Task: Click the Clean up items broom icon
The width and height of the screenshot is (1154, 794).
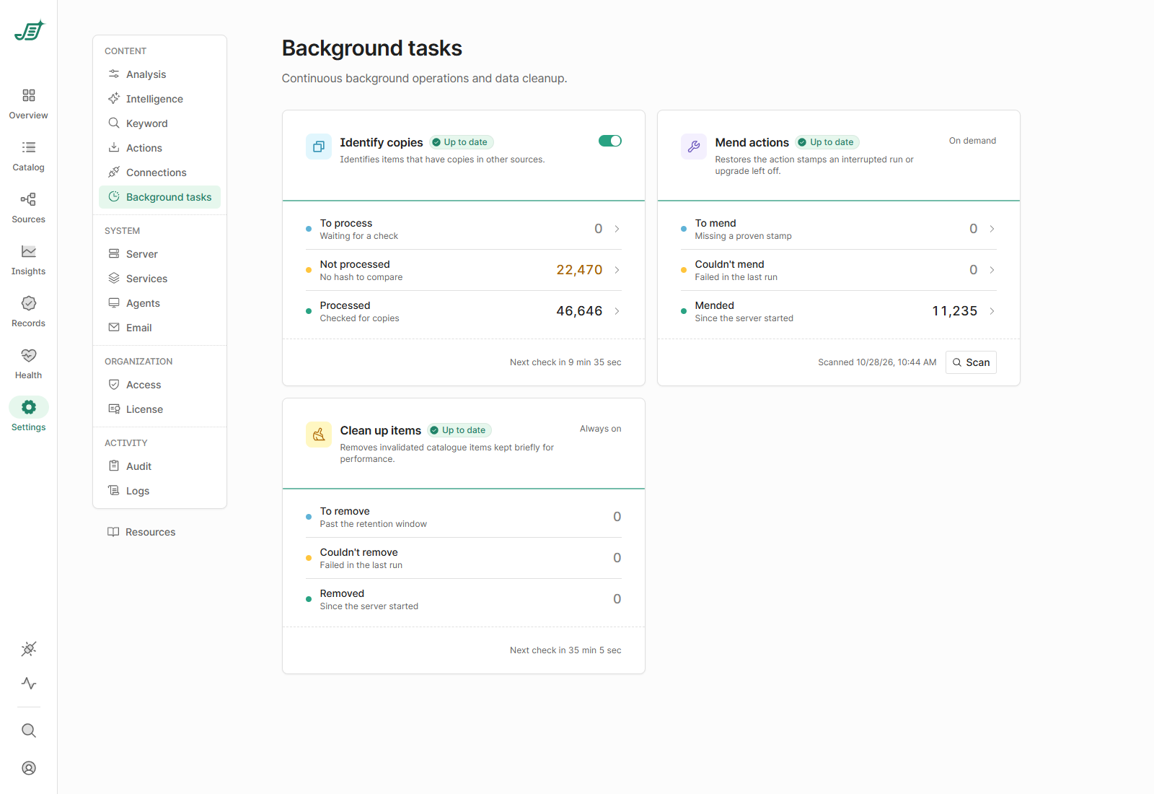Action: 319,435
